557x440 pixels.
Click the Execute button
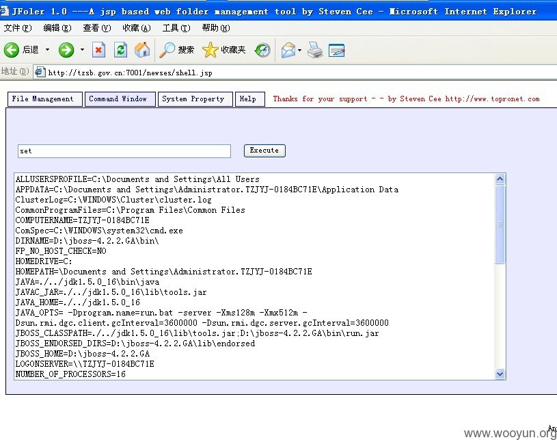point(264,151)
